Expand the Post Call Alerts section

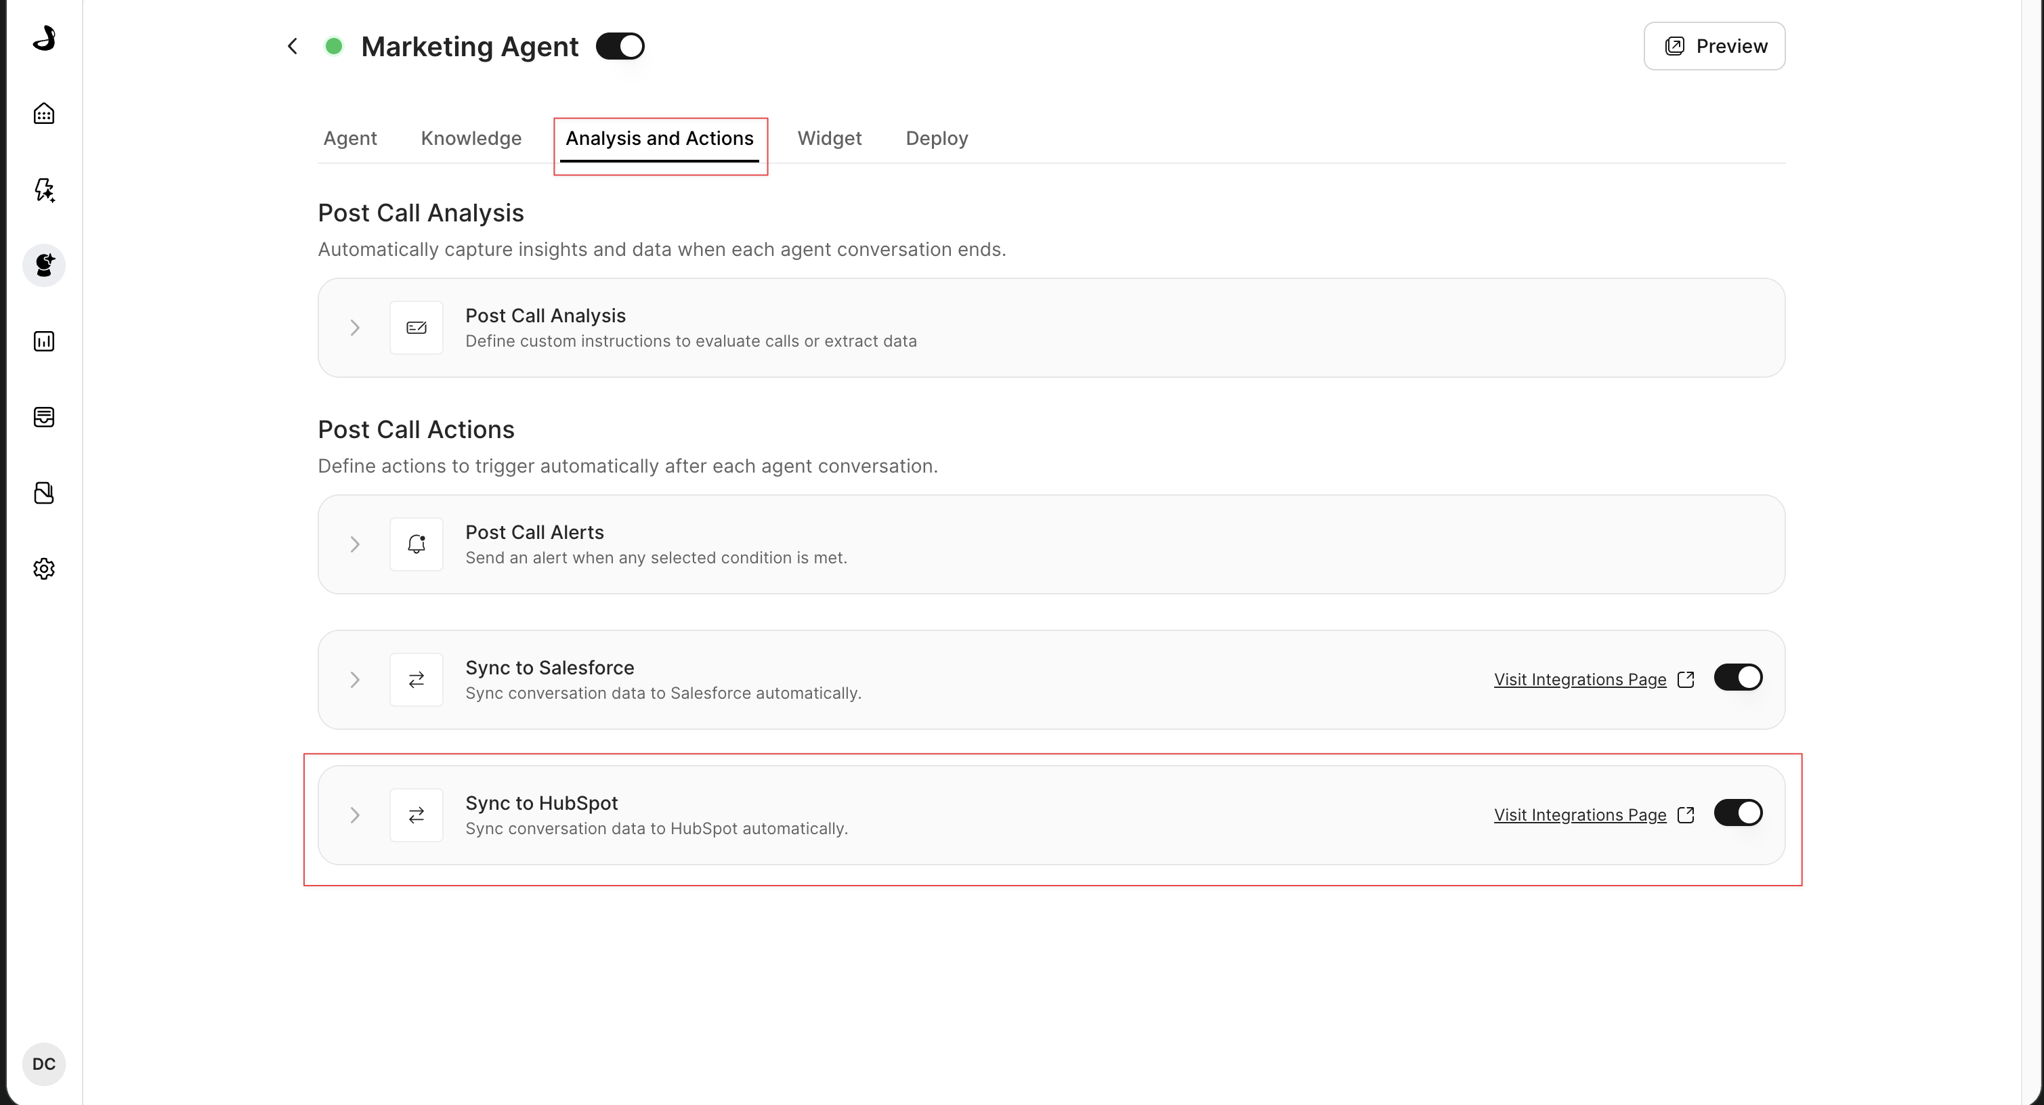click(x=355, y=544)
